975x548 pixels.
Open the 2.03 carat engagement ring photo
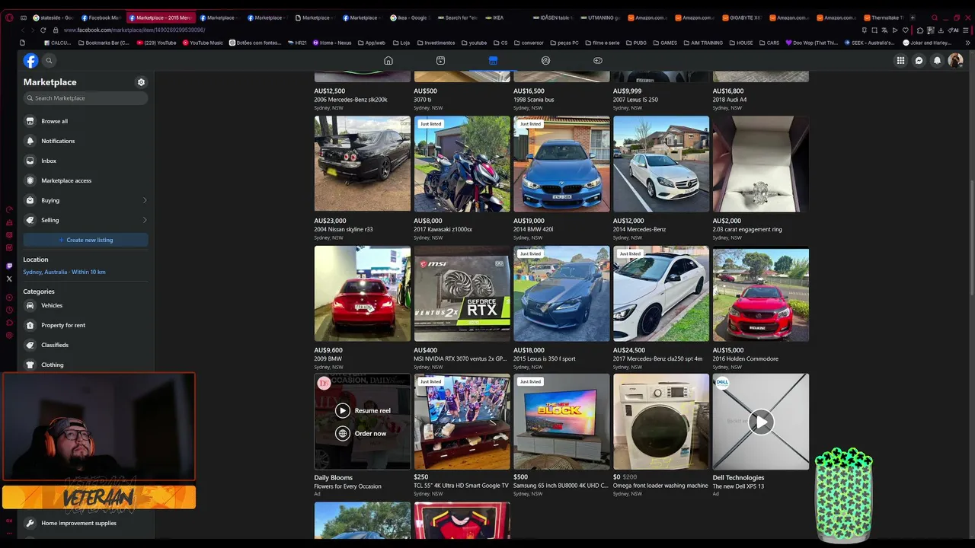(761, 164)
